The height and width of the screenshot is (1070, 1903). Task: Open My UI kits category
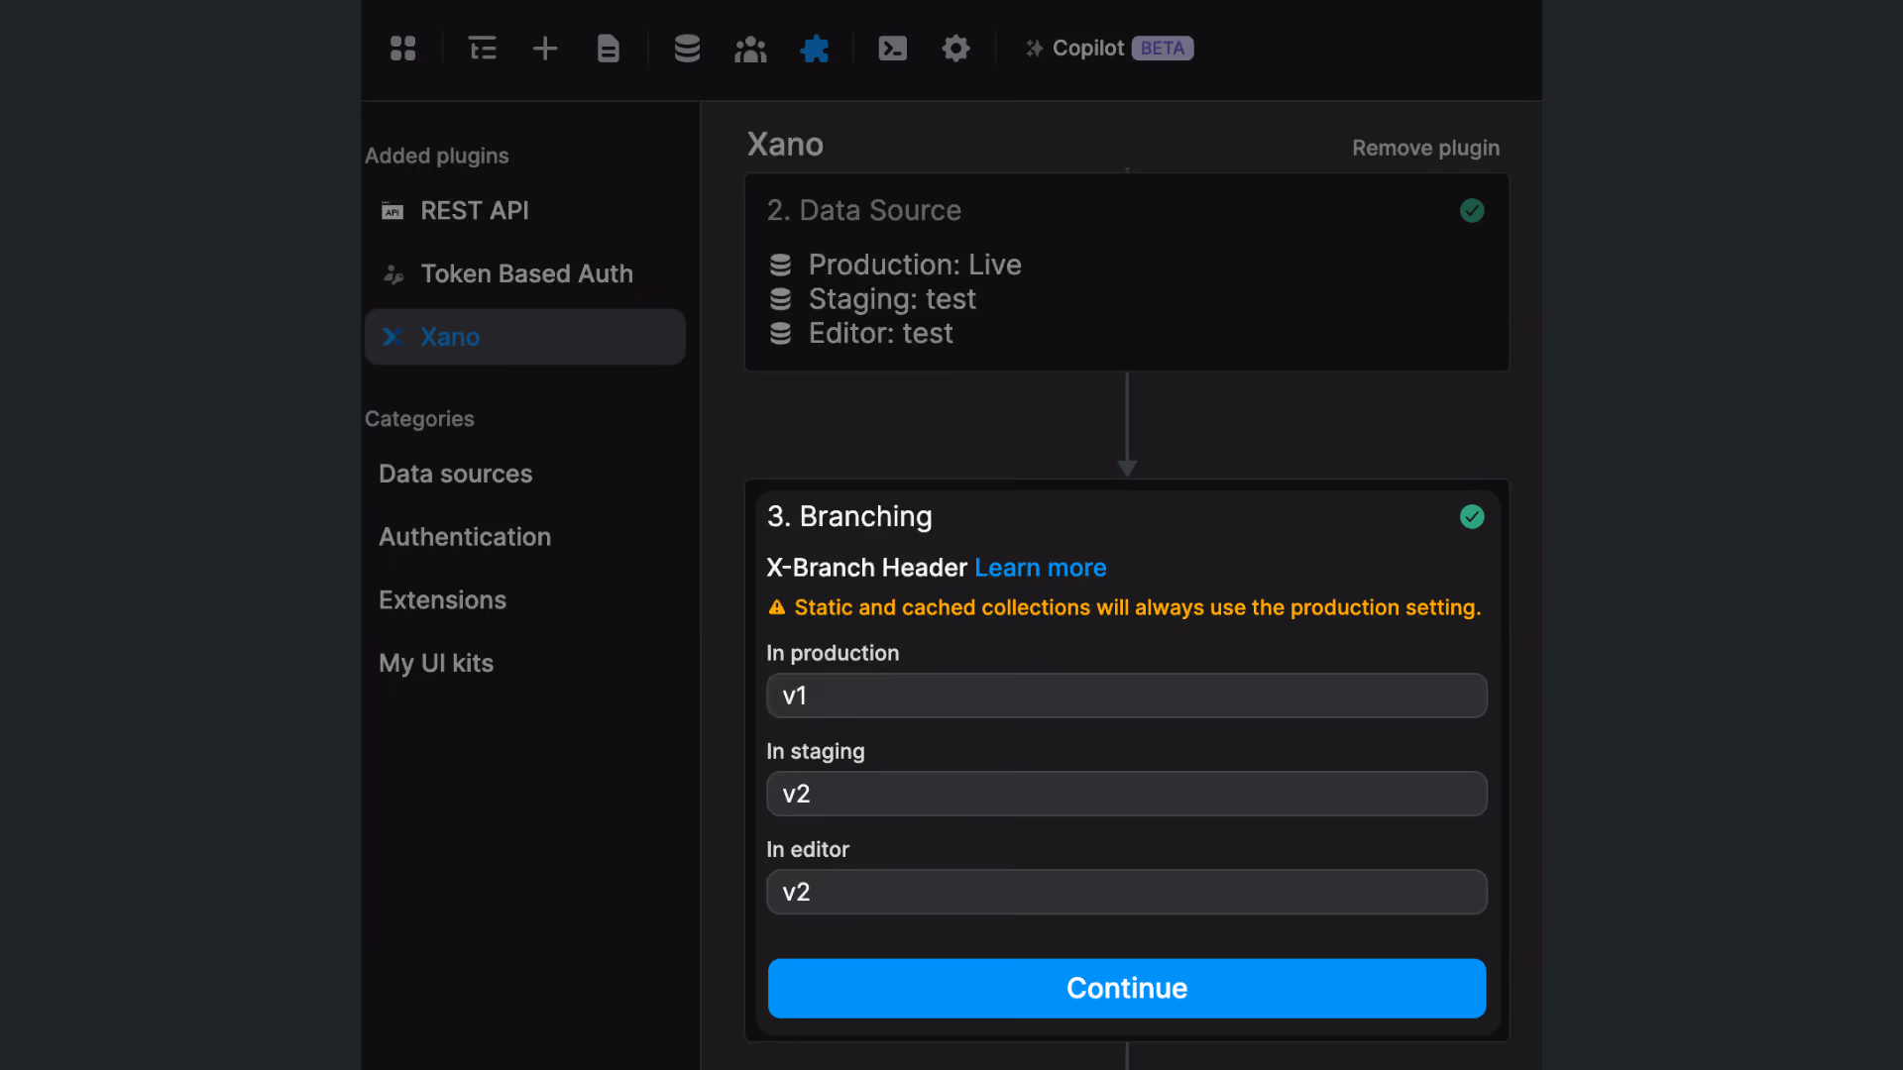436,664
